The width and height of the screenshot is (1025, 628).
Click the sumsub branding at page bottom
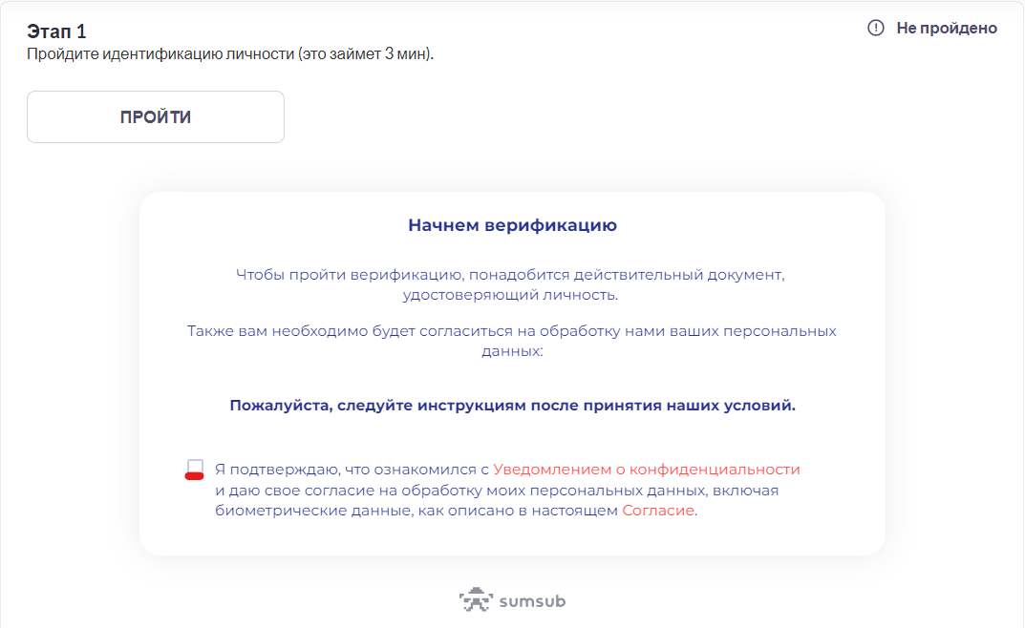point(512,600)
